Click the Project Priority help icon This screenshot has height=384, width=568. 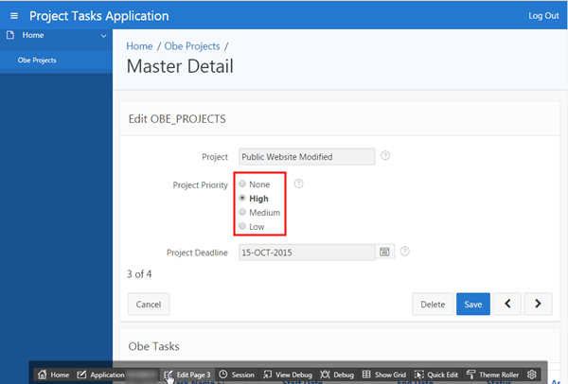pos(299,183)
